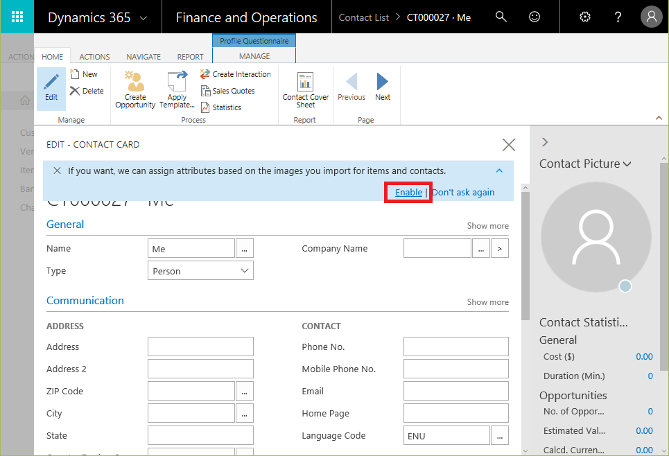Image resolution: width=669 pixels, height=456 pixels.
Task: Open the feedback smiley icon
Action: click(x=535, y=17)
